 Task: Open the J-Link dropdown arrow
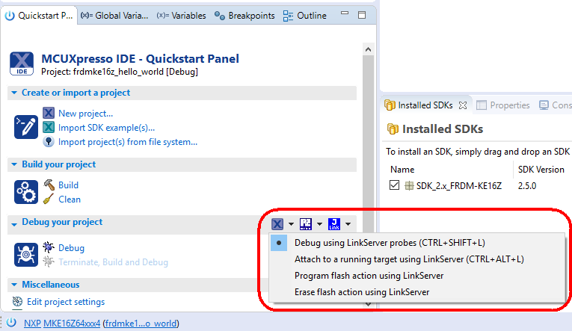tap(348, 224)
